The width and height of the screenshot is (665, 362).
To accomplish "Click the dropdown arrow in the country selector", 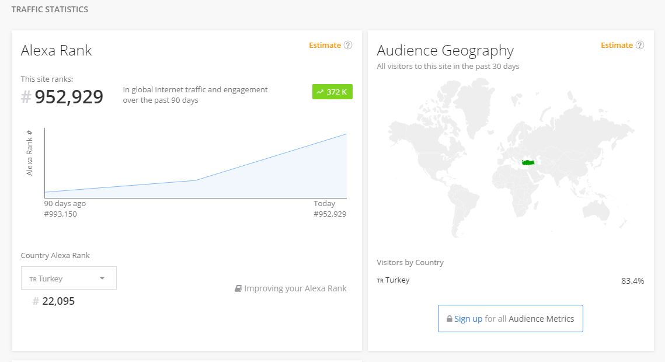I will [x=102, y=278].
